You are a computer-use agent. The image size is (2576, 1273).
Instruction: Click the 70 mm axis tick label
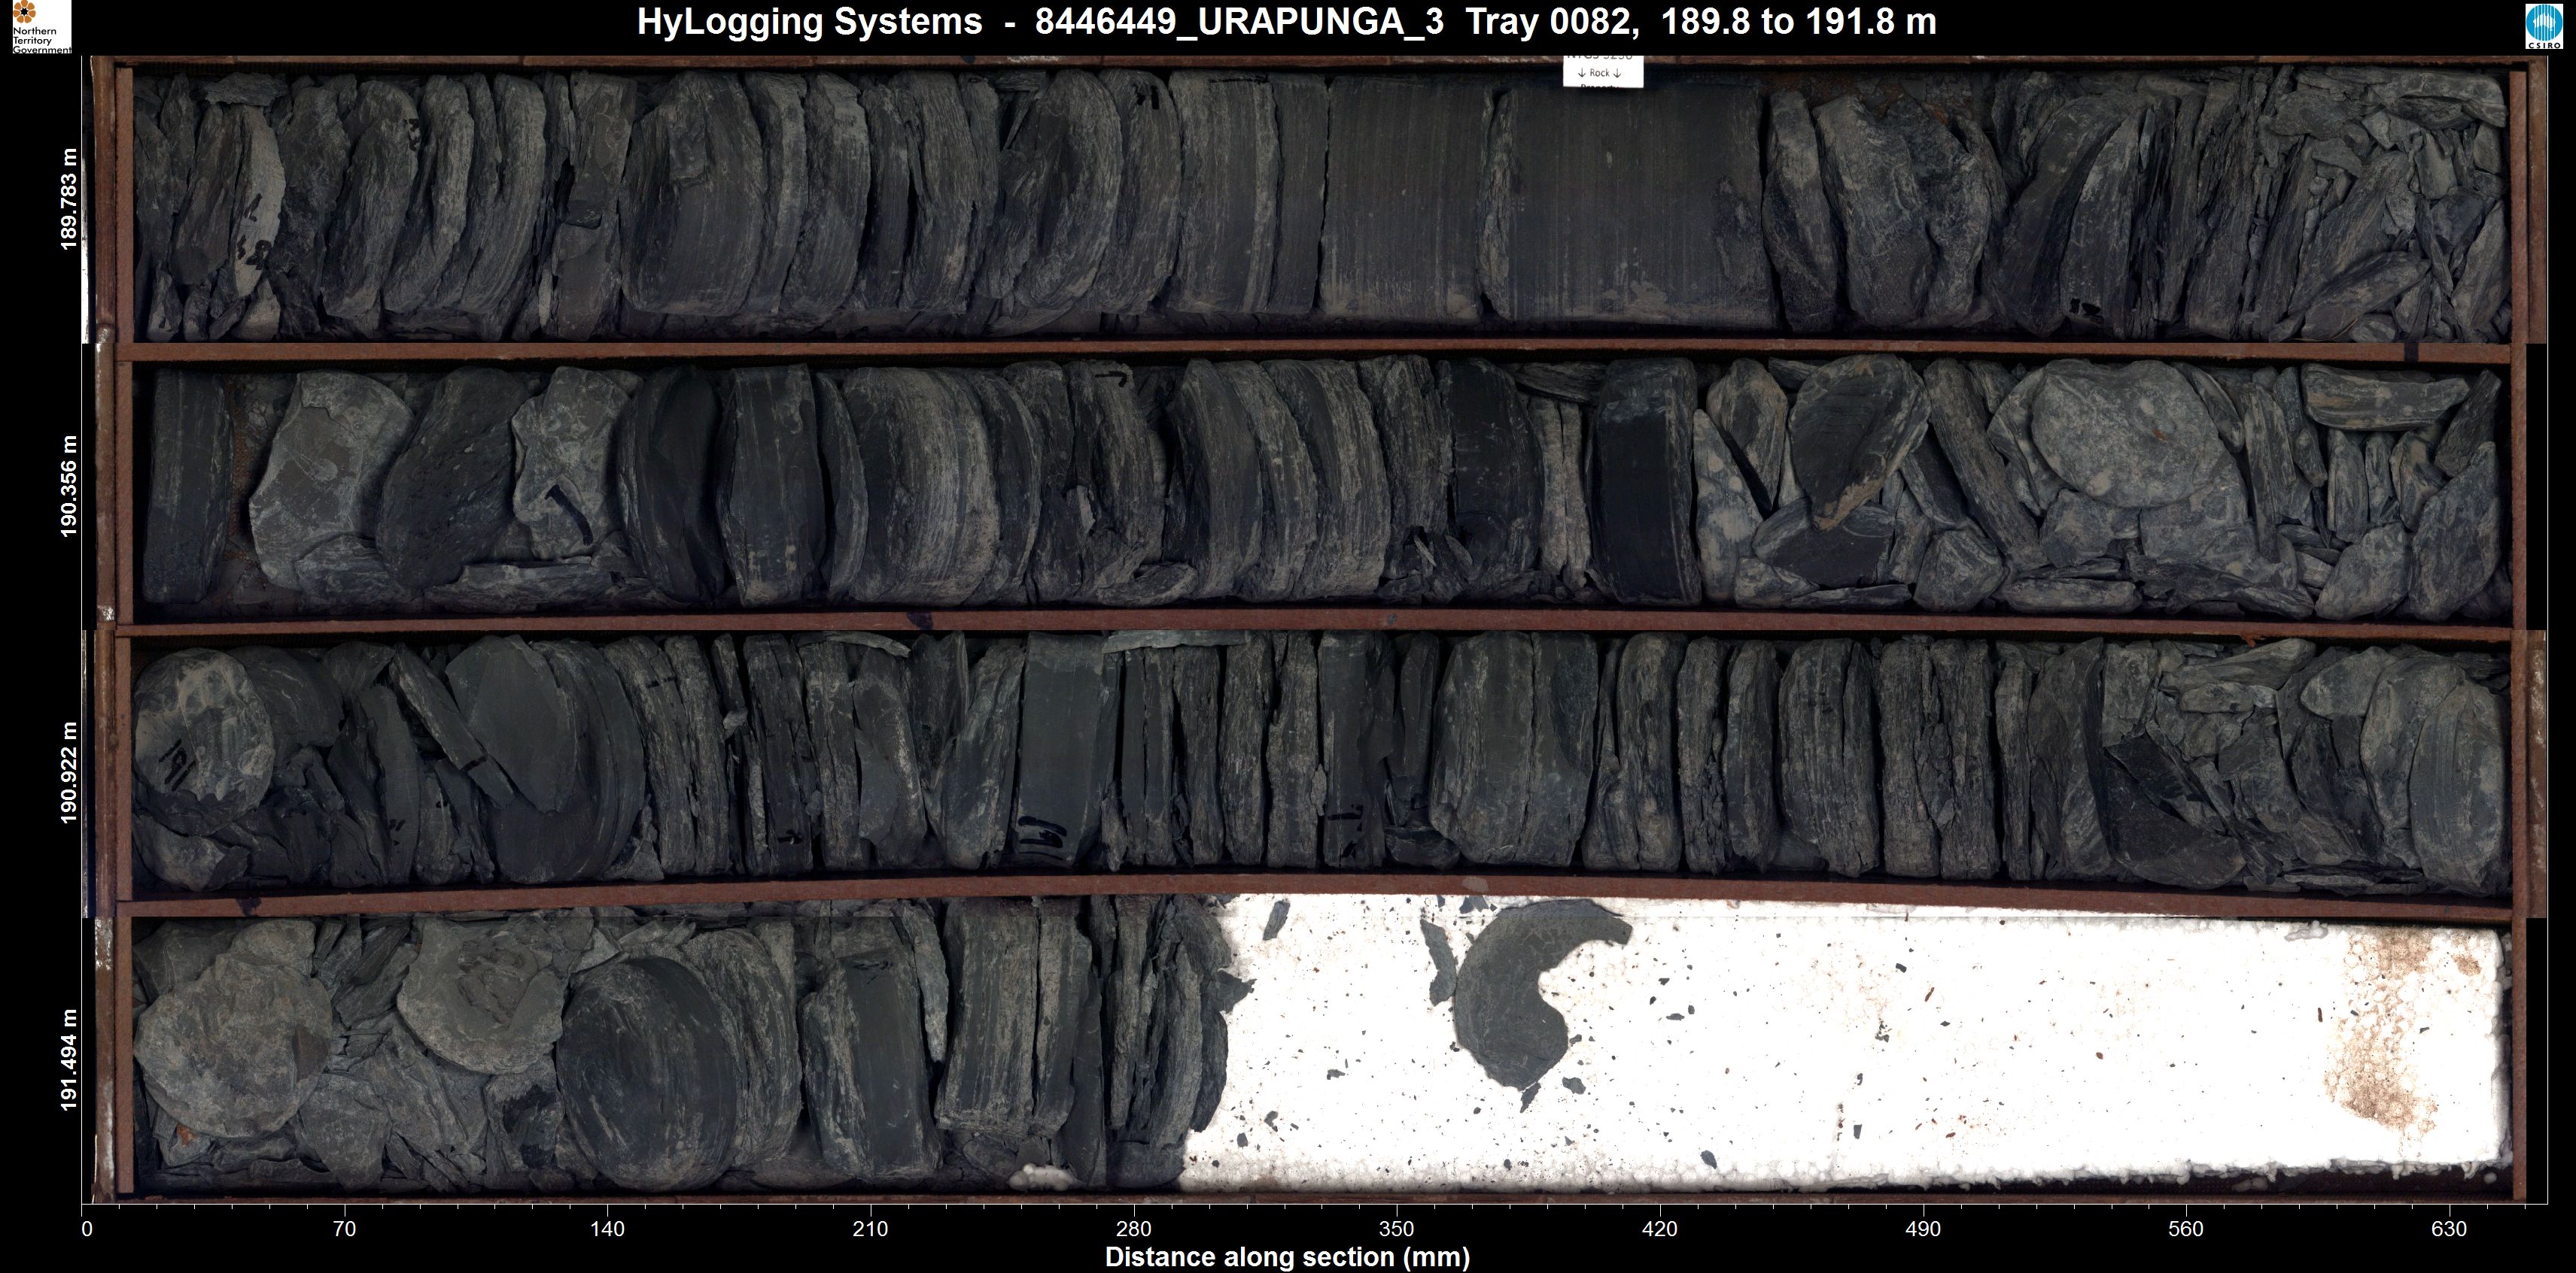[344, 1228]
